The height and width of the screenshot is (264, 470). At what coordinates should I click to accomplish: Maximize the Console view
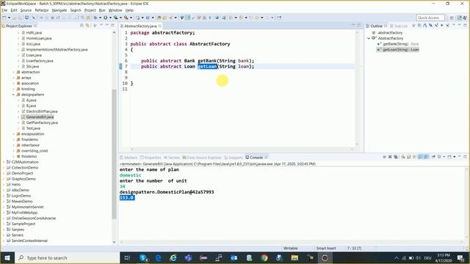pyautogui.click(x=465, y=156)
